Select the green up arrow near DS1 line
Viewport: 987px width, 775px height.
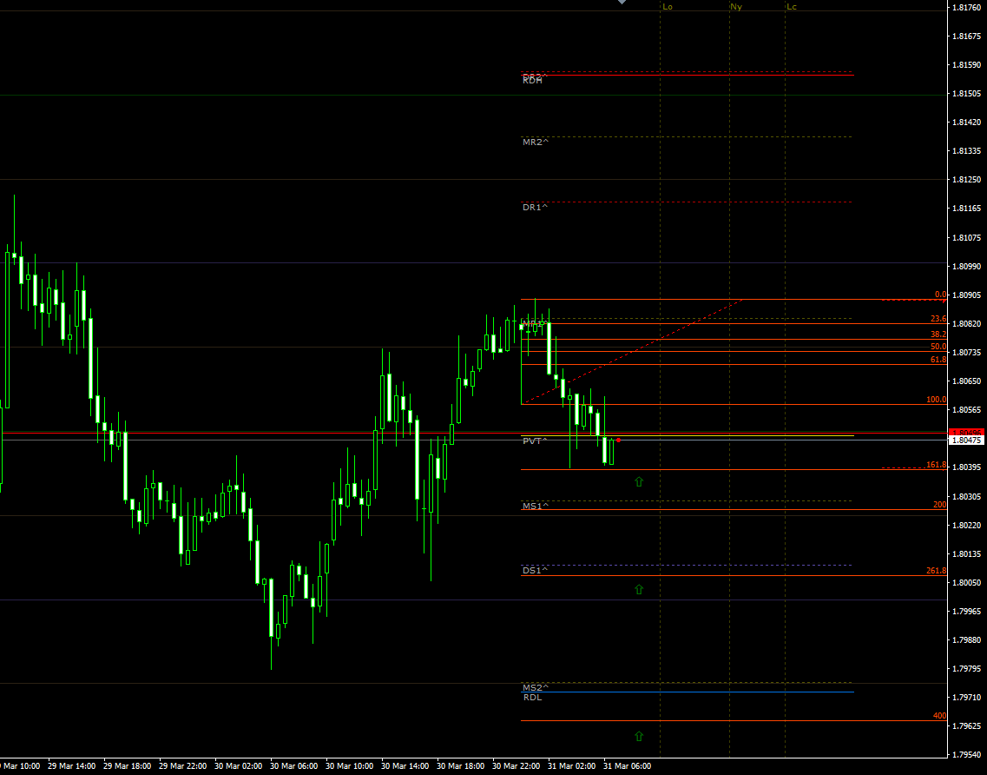(x=639, y=588)
